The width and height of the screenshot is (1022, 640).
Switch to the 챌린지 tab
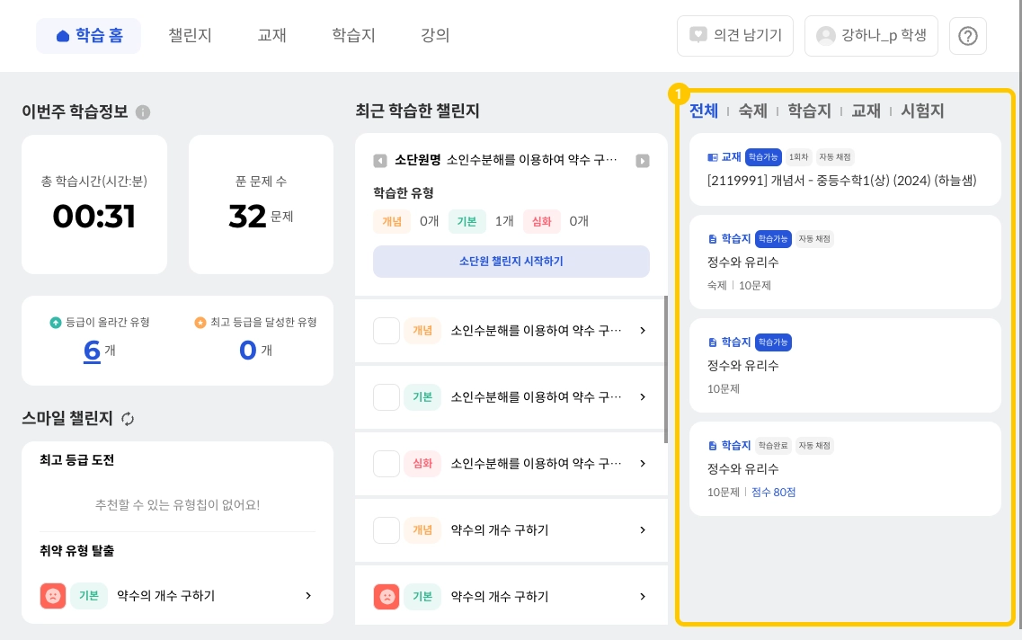pos(190,36)
